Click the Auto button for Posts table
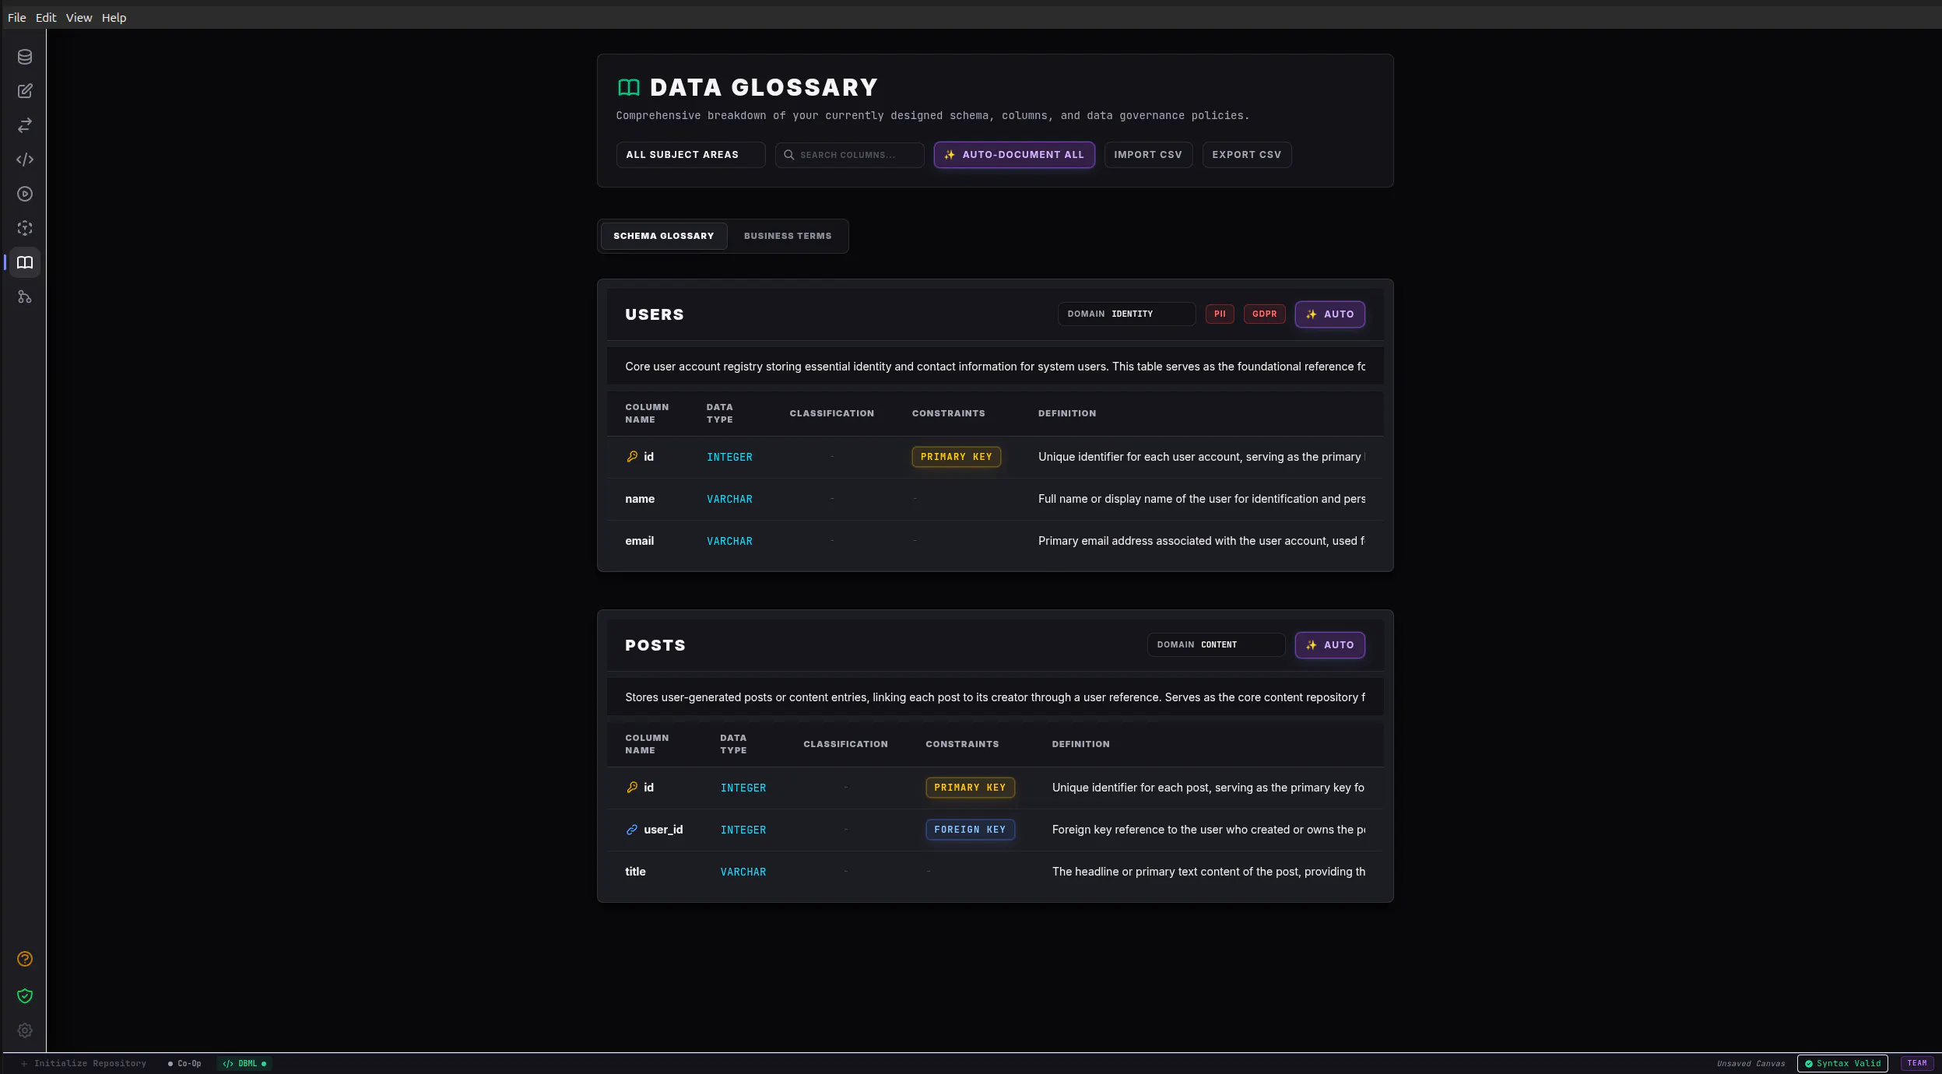This screenshot has width=1942, height=1074. 1329,645
